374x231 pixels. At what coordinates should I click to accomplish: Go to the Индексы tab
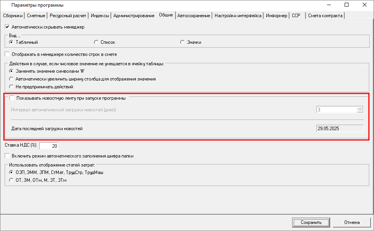pos(100,16)
